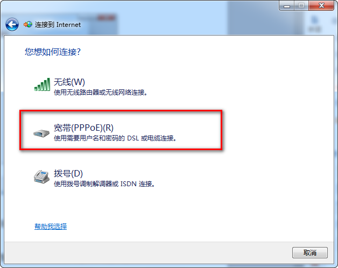Click the heading 您想如何连接?
The image size is (338, 268).
pos(53,52)
